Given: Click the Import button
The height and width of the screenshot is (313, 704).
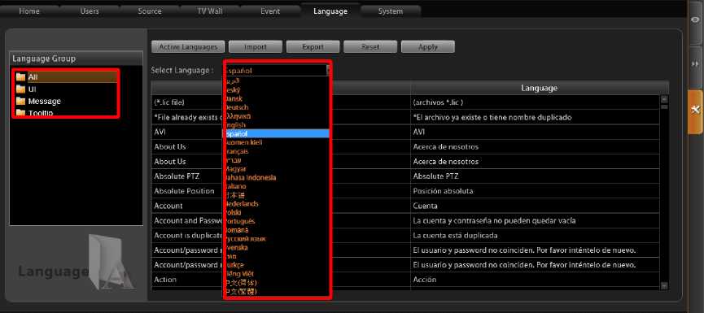Looking at the screenshot, I should click(x=256, y=46).
